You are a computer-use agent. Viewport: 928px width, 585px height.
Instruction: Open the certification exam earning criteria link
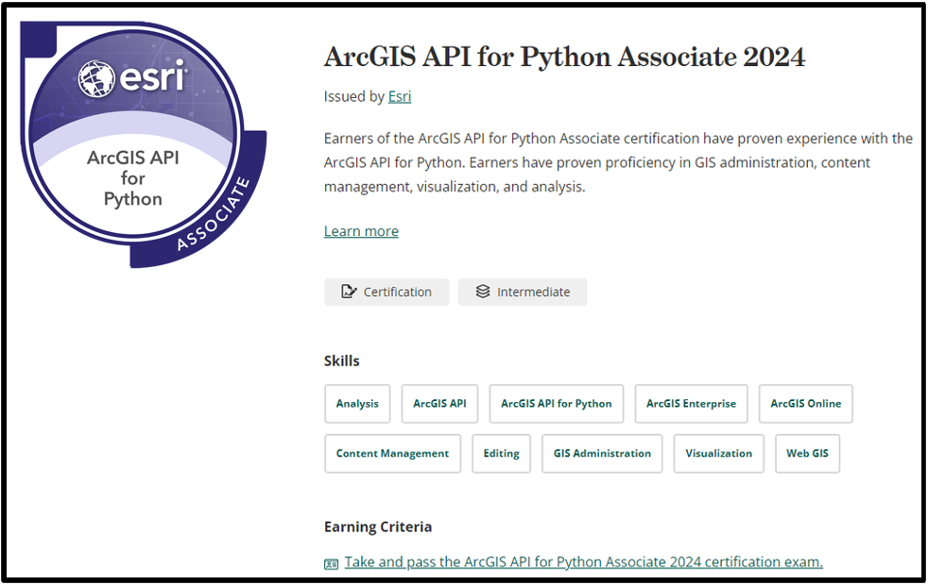(584, 562)
